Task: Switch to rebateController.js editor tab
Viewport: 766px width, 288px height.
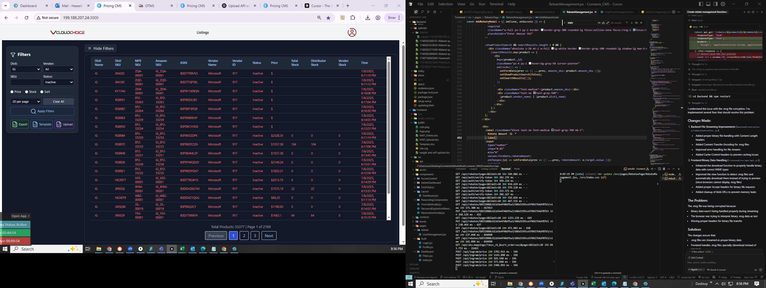Action: point(544,12)
